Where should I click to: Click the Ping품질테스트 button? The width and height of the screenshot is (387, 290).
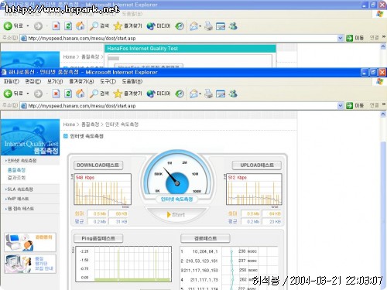[x=98, y=238]
